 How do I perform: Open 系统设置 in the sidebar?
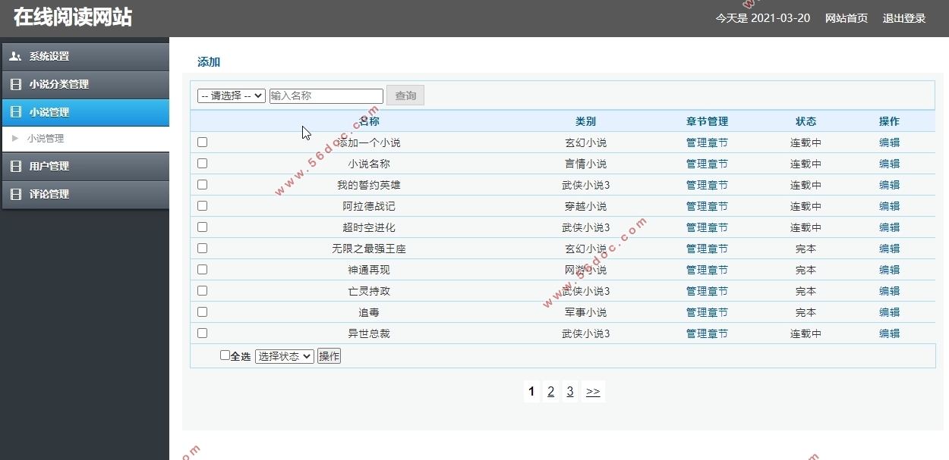tap(49, 56)
